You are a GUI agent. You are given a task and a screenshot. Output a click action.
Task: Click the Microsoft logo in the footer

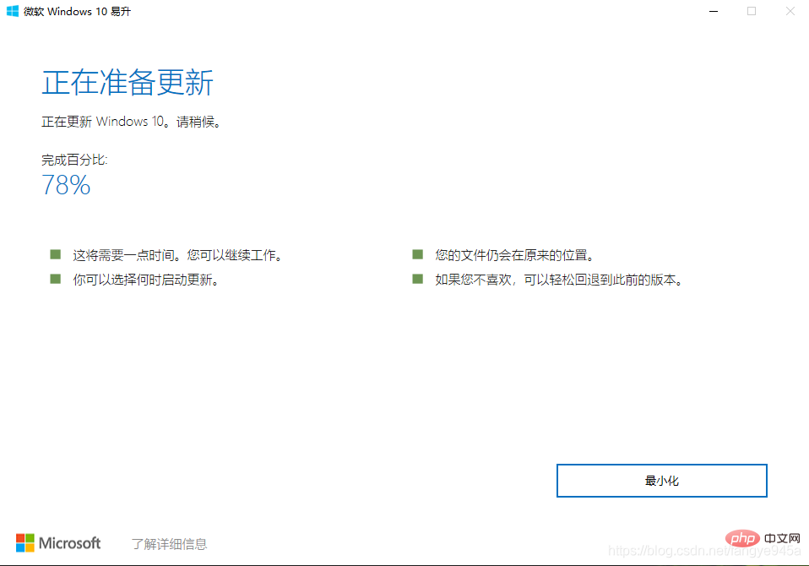(58, 543)
